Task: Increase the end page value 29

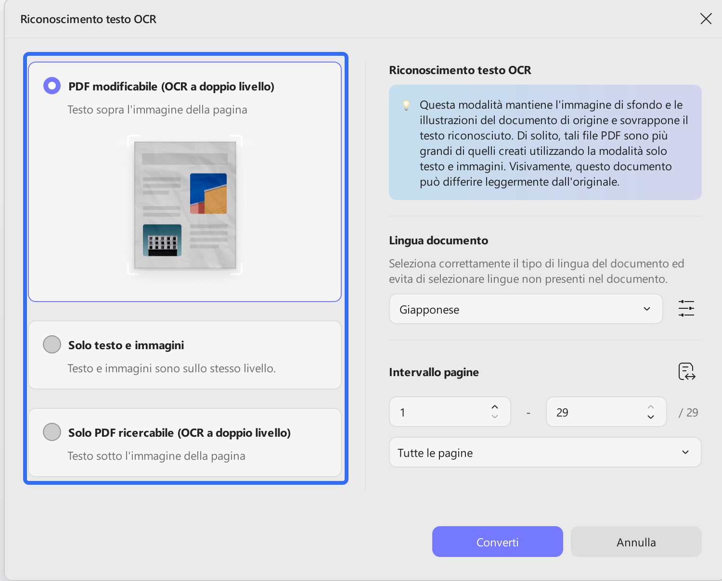Action: tap(651, 407)
